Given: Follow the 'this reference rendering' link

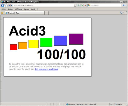Looking at the screenshot, I should point(46,69).
